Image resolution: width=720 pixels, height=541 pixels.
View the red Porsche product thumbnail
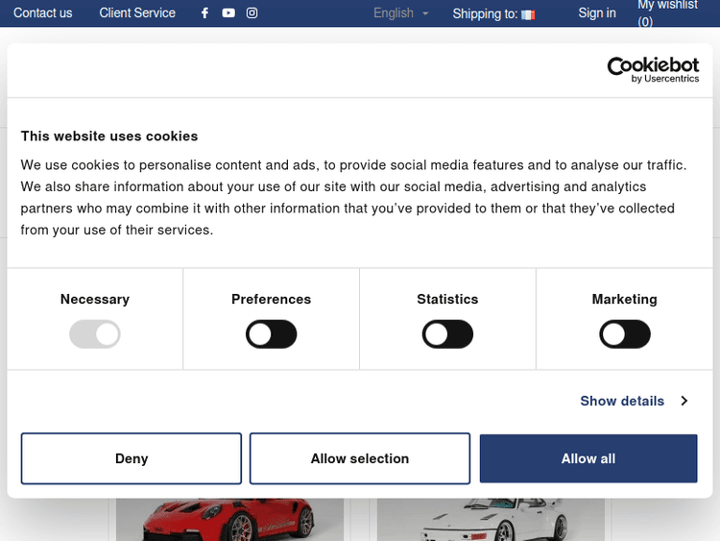[229, 520]
